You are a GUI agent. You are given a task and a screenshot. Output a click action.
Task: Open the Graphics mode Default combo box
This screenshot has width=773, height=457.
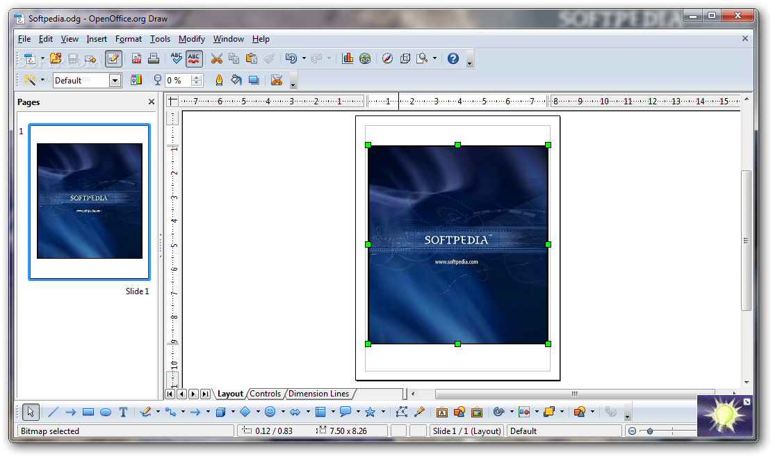point(88,81)
